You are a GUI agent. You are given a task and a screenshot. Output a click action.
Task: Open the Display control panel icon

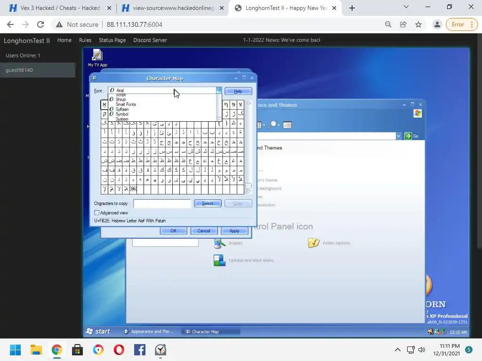(x=228, y=243)
